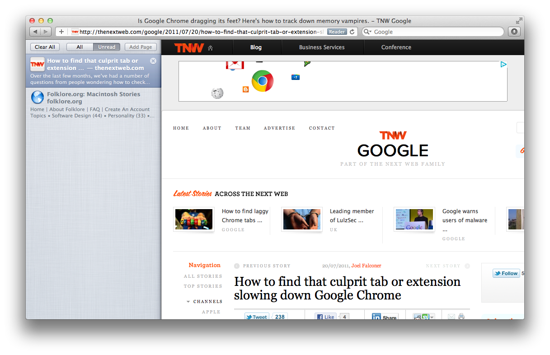Screen dimensions: 550x355
Task: Click author name Joel Falconer
Action: click(x=366, y=266)
